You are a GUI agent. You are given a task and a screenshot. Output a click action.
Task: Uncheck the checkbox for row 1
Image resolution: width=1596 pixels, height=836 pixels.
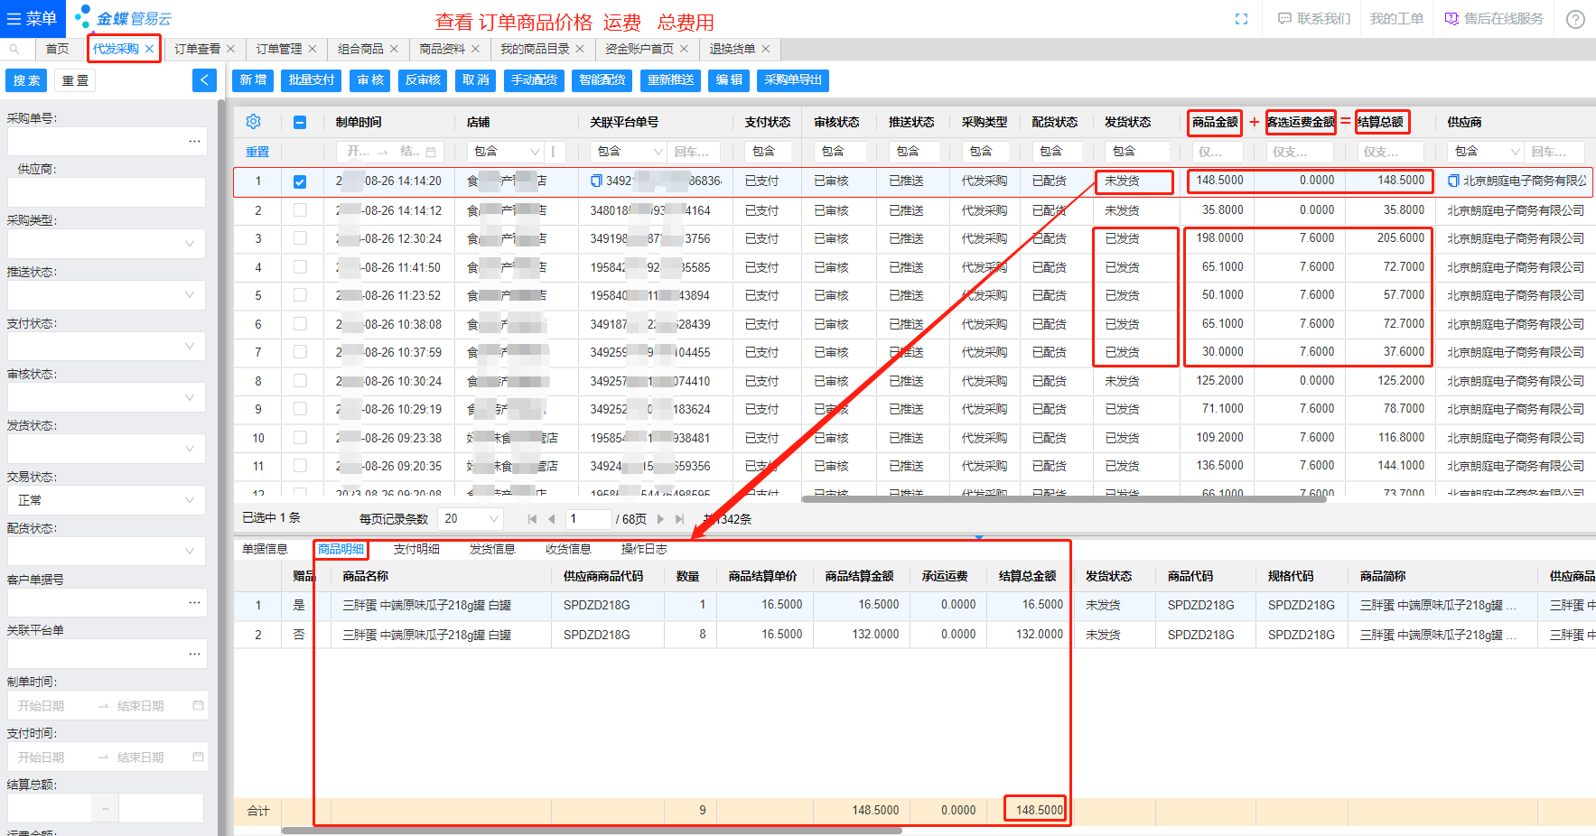300,181
